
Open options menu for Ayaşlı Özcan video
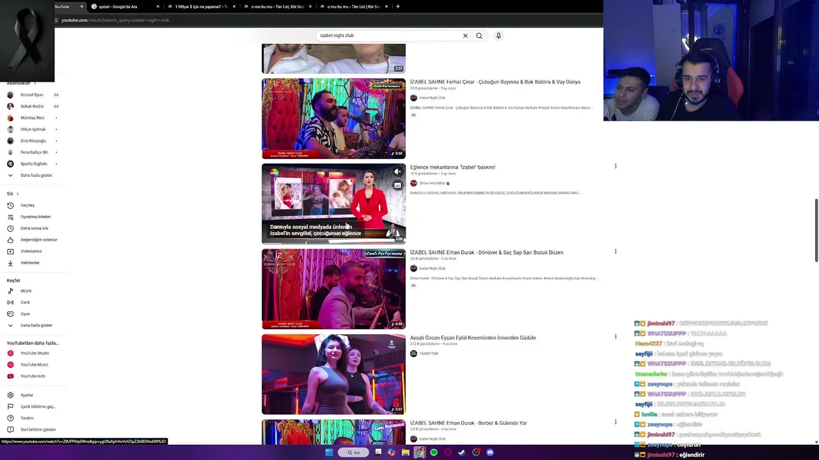[616, 337]
